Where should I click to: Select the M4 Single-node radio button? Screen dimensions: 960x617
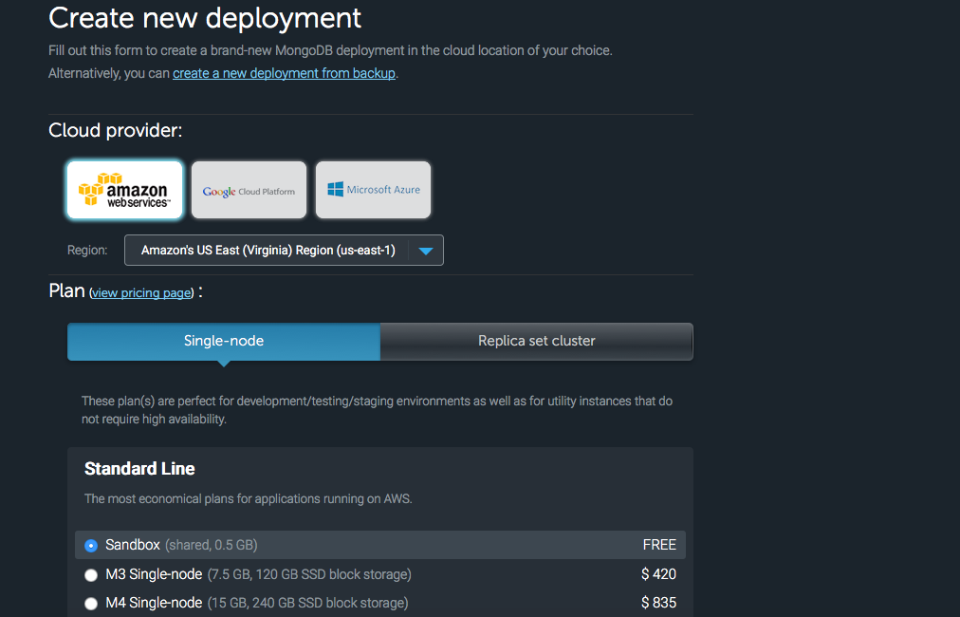tap(91, 604)
